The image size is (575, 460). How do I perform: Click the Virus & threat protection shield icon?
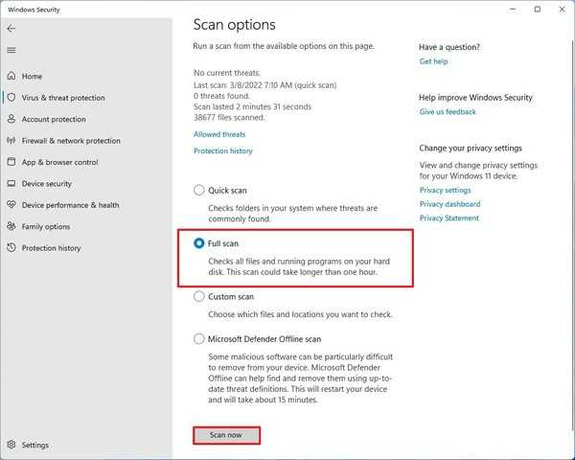[11, 98]
